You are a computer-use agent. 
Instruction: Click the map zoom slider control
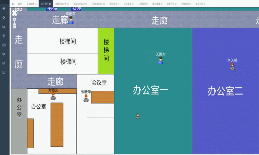coord(15,23)
